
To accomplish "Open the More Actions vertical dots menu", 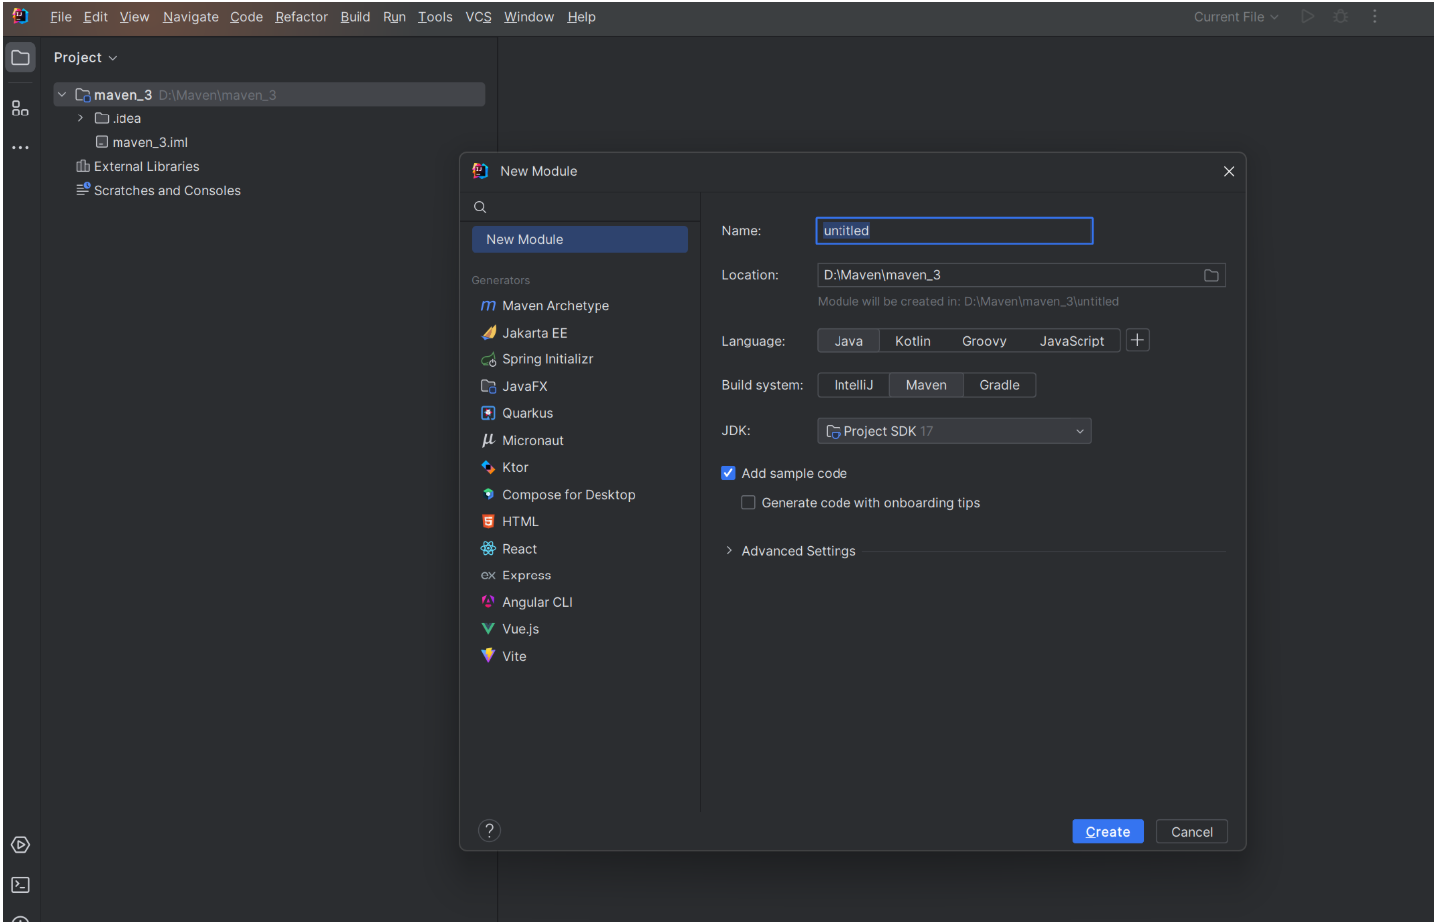I will click(1375, 17).
